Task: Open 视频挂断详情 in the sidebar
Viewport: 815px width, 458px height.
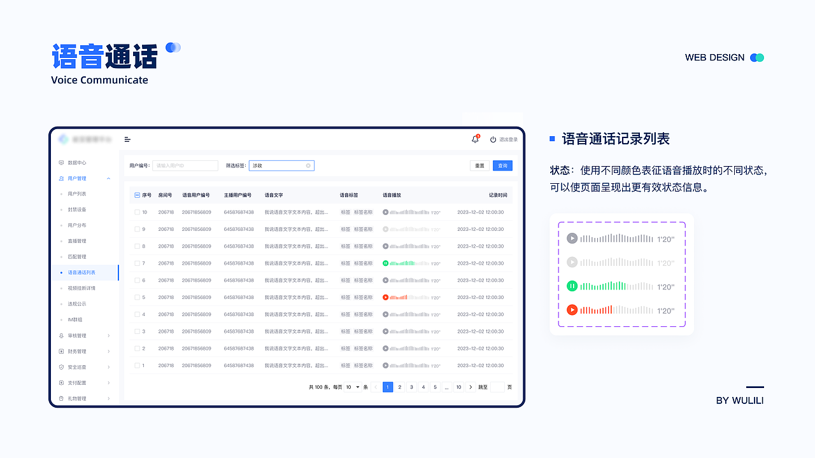Action: point(81,288)
